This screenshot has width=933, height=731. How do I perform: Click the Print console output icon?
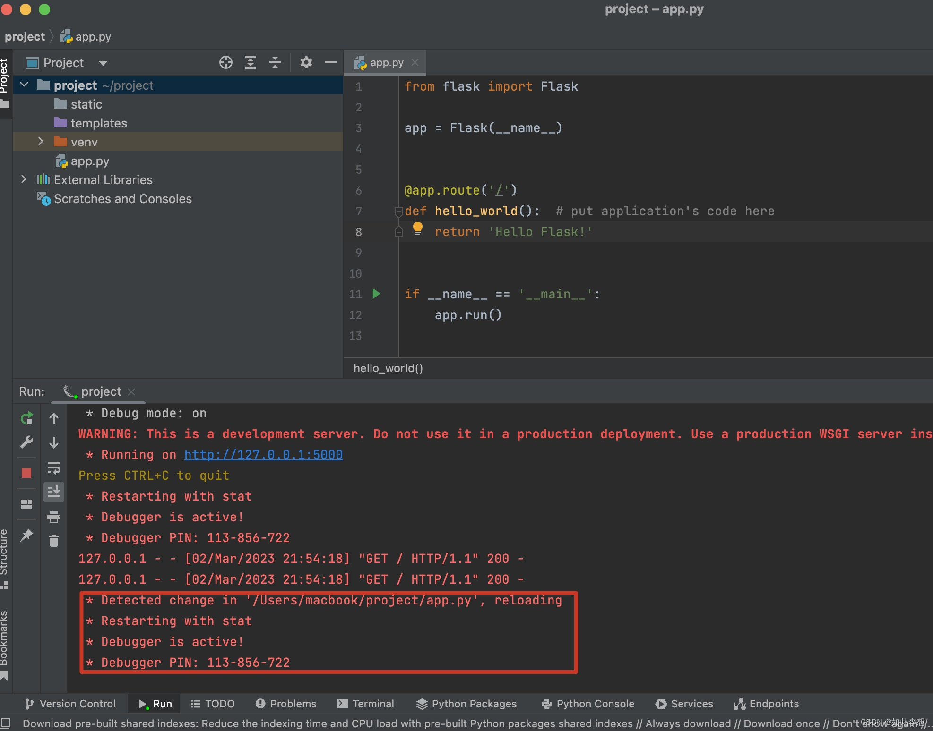[x=54, y=517]
